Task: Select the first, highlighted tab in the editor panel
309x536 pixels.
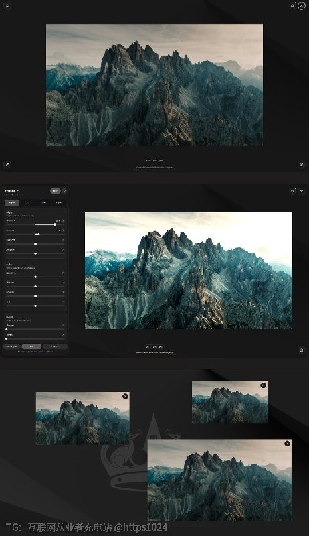Action: 12,202
